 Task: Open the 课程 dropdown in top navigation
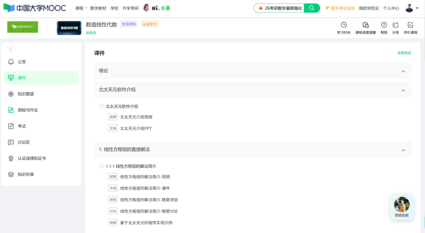[x=81, y=8]
